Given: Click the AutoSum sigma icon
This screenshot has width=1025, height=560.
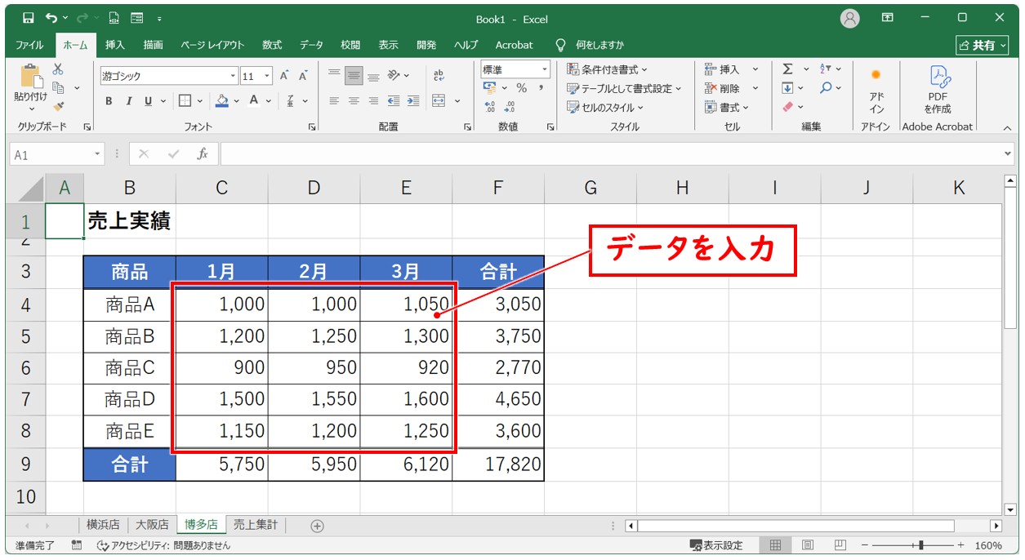Looking at the screenshot, I should 787,69.
